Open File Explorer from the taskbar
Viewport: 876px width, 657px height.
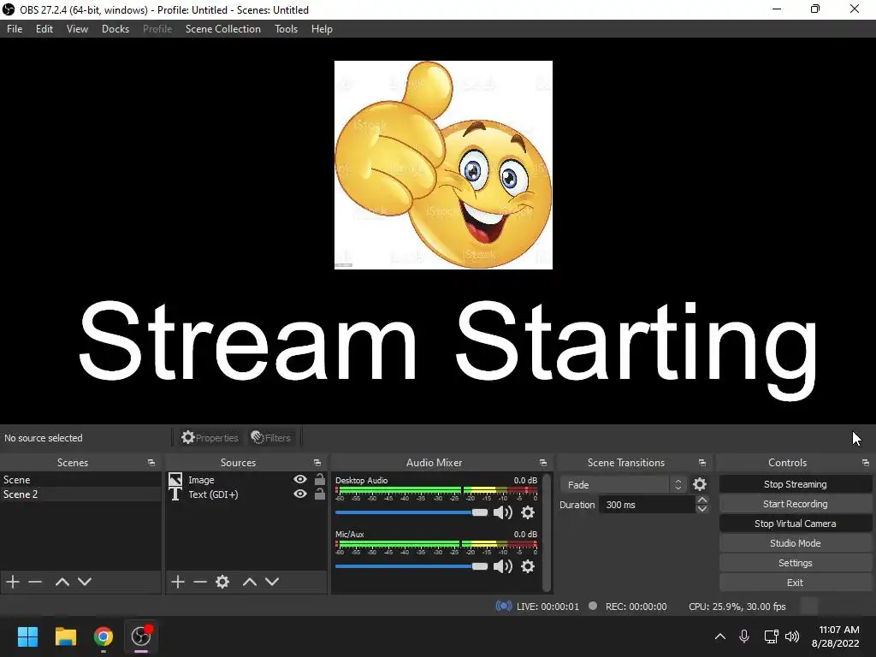coord(65,636)
